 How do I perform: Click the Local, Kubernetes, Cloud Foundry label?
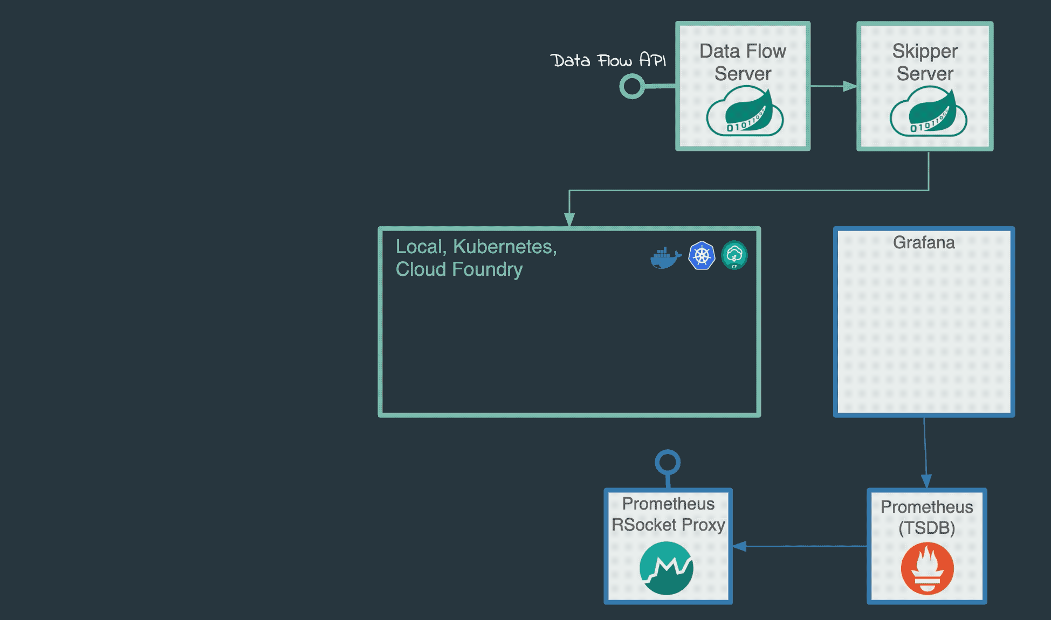476,258
